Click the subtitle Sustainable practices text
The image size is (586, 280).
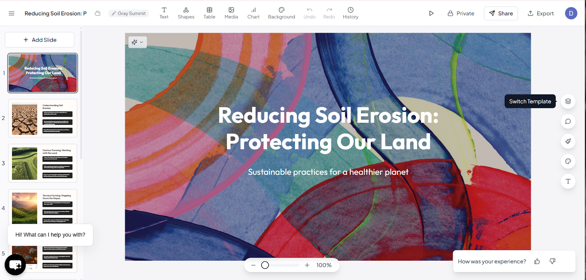click(328, 172)
